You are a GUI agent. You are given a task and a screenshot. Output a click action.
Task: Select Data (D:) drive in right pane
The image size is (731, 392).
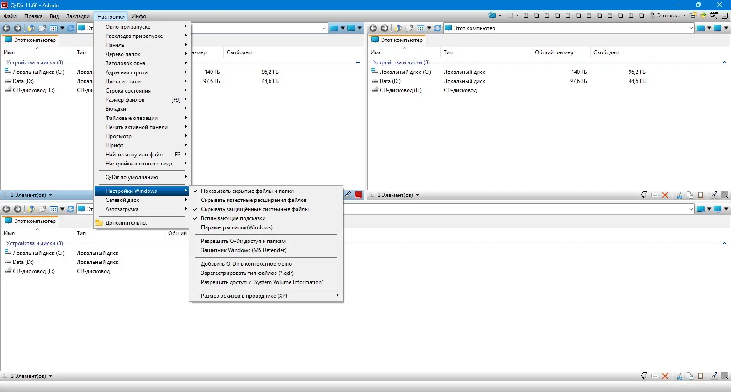pos(390,81)
